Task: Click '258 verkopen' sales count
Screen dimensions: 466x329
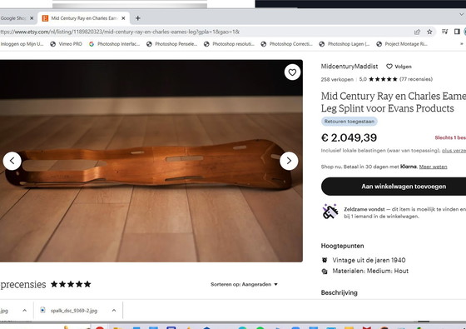Action: tap(337, 79)
